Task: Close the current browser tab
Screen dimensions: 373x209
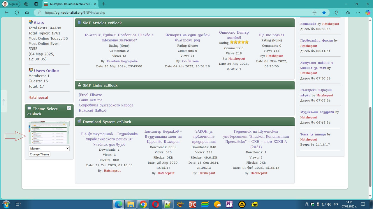Action: pos(95,4)
